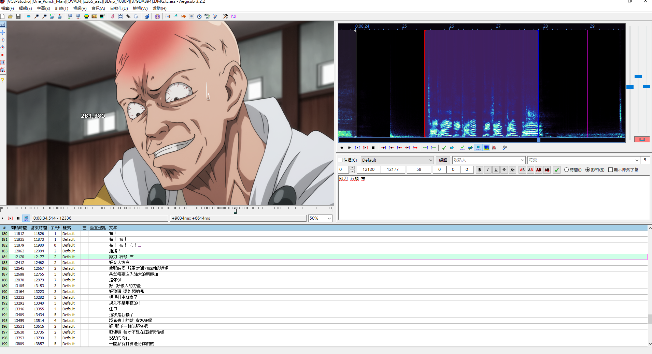Screen dimensions: 652x354
Task: Click the 編輯 edit style button
Action: pos(443,160)
